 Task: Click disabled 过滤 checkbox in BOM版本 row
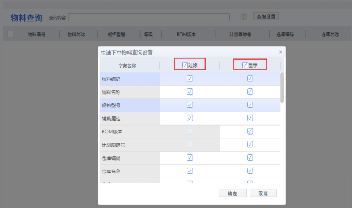(x=190, y=131)
